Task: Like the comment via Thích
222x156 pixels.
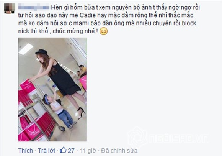Action: pyautogui.click(x=26, y=151)
